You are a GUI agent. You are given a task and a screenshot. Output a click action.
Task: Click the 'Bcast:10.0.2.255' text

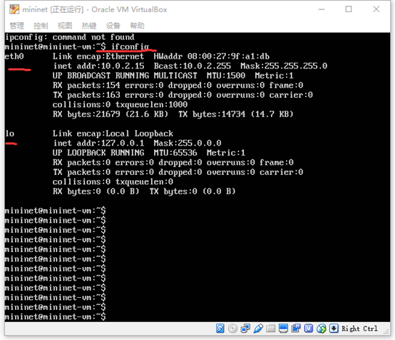pos(193,66)
